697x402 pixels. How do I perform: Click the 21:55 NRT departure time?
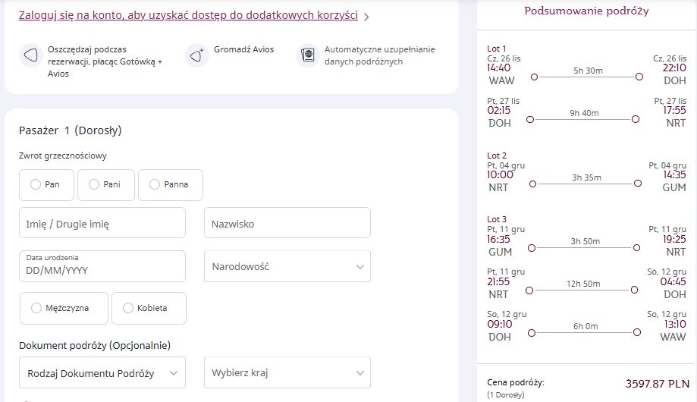[x=498, y=281]
